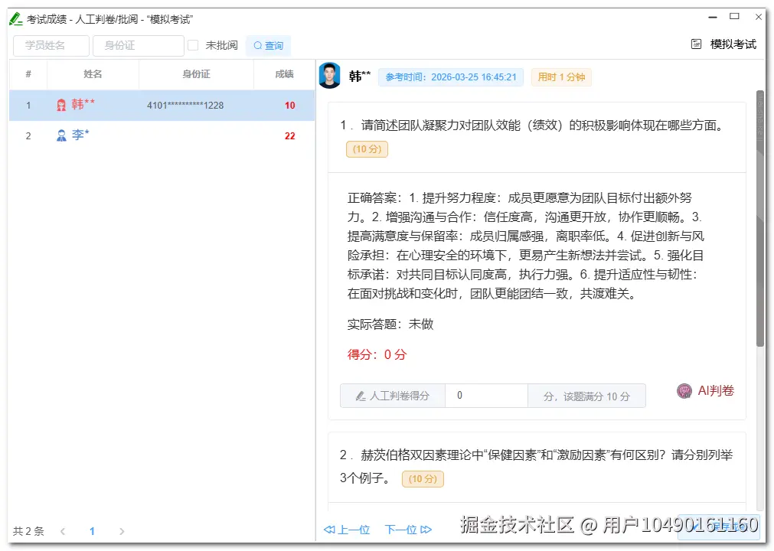Screen dimensions: 774x551
Task: Go to 下一位 next student
Action: (408, 530)
